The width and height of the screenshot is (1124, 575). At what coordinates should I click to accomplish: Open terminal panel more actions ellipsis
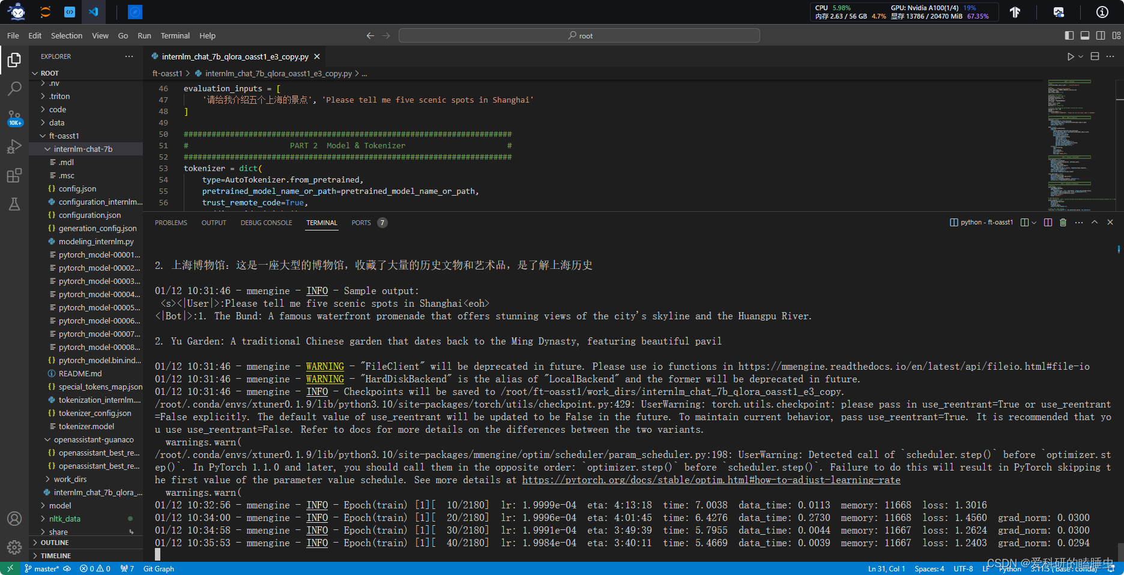1079,222
